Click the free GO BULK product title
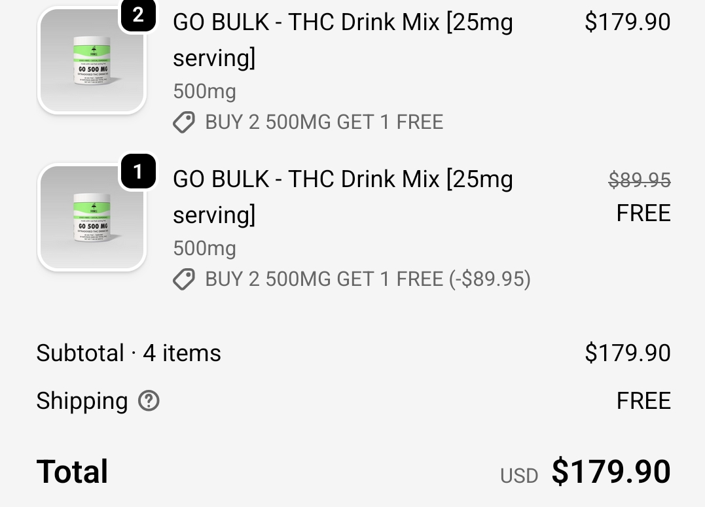Viewport: 705px width, 507px height. tap(342, 196)
